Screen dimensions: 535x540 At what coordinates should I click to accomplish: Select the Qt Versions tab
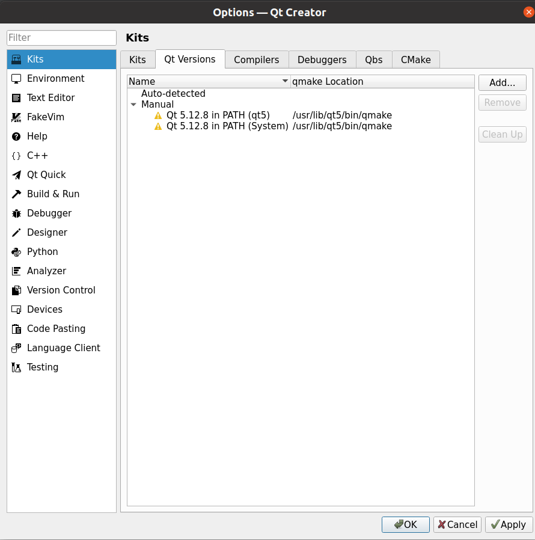pos(190,59)
